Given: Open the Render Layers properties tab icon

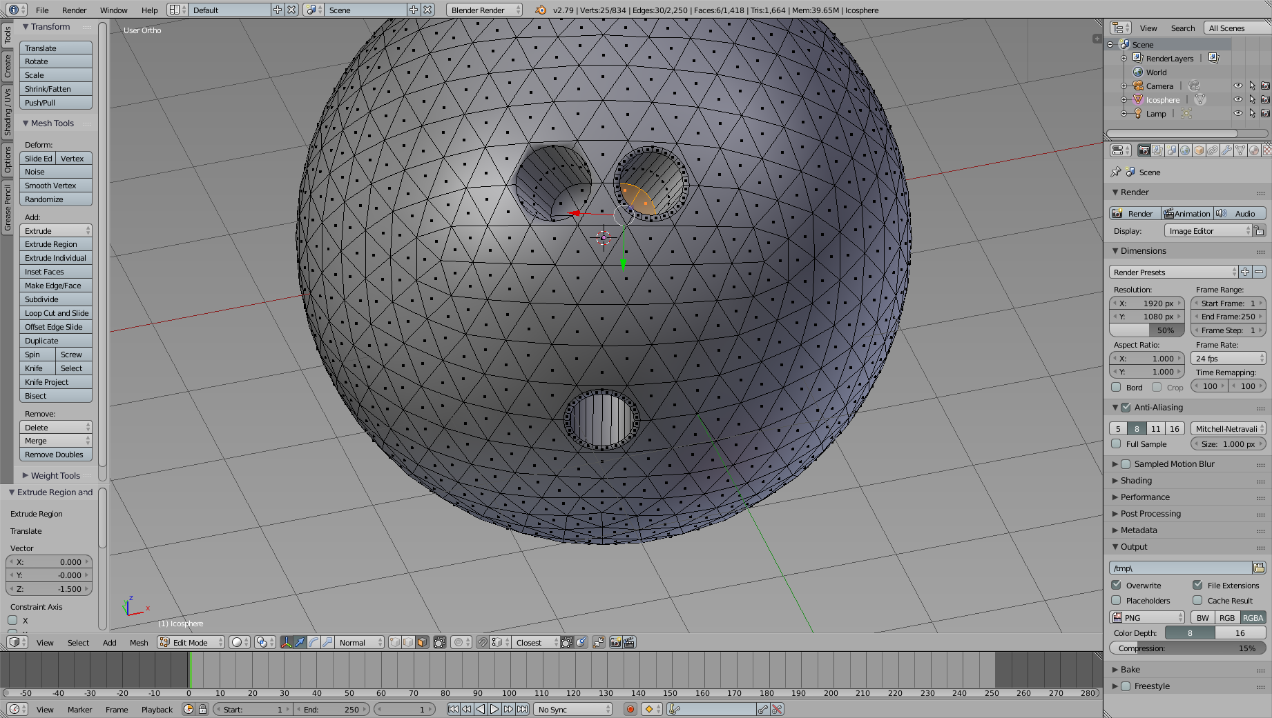Looking at the screenshot, I should 1157,150.
